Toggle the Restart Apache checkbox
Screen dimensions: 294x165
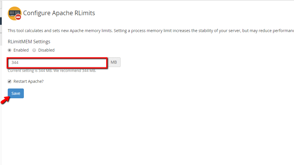[9, 81]
